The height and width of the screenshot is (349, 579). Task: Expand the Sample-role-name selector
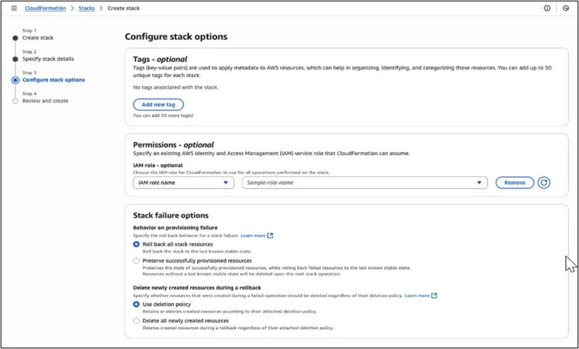[x=364, y=183]
